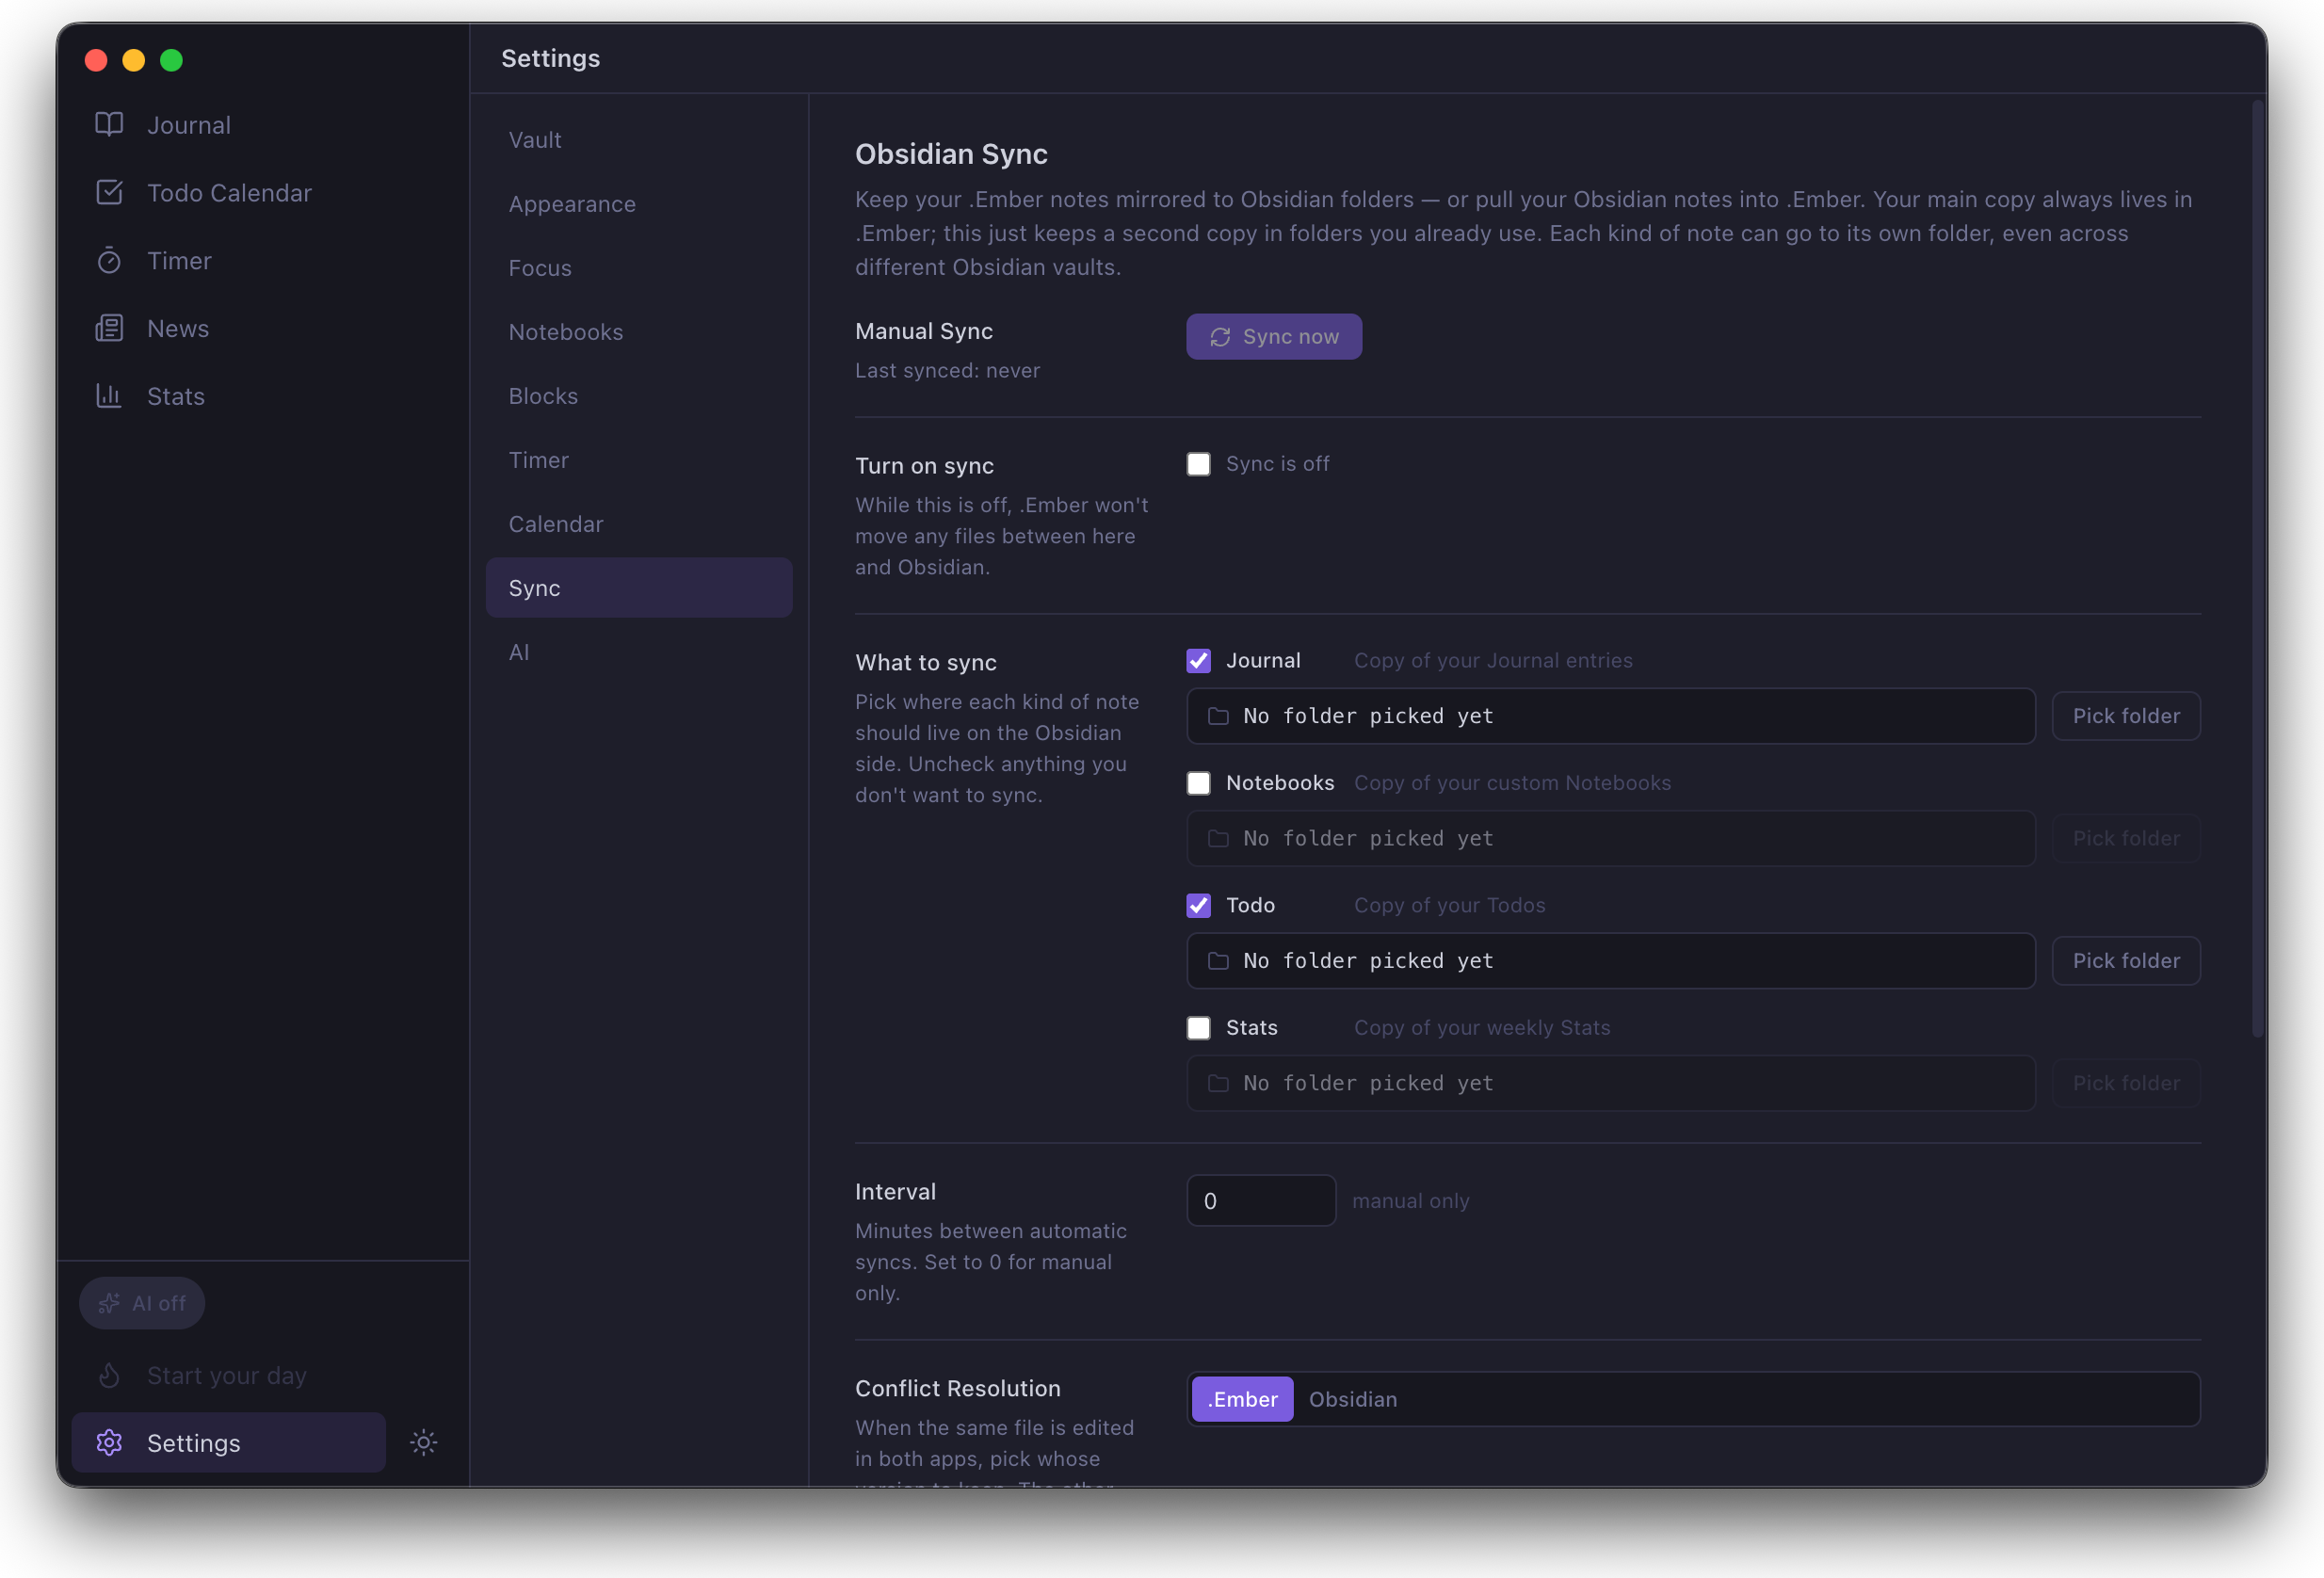Image resolution: width=2324 pixels, height=1578 pixels.
Task: Open the AI settings section
Action: click(x=639, y=652)
